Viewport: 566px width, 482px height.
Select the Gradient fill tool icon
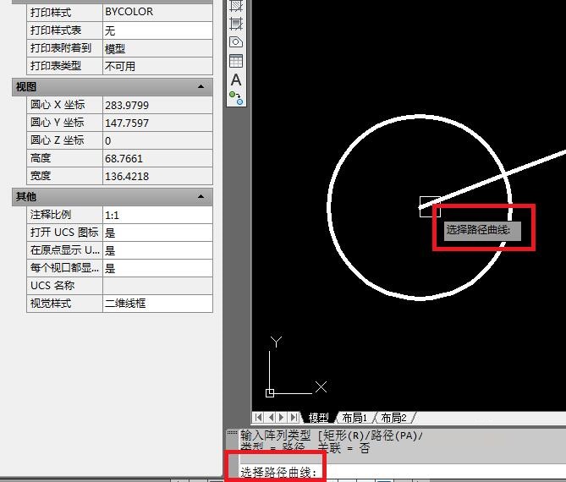236,24
